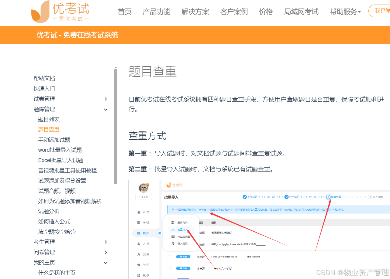390x279 pixels.
Task: Click the 上传试题 checkmark step icon
Action: [x=245, y=197]
